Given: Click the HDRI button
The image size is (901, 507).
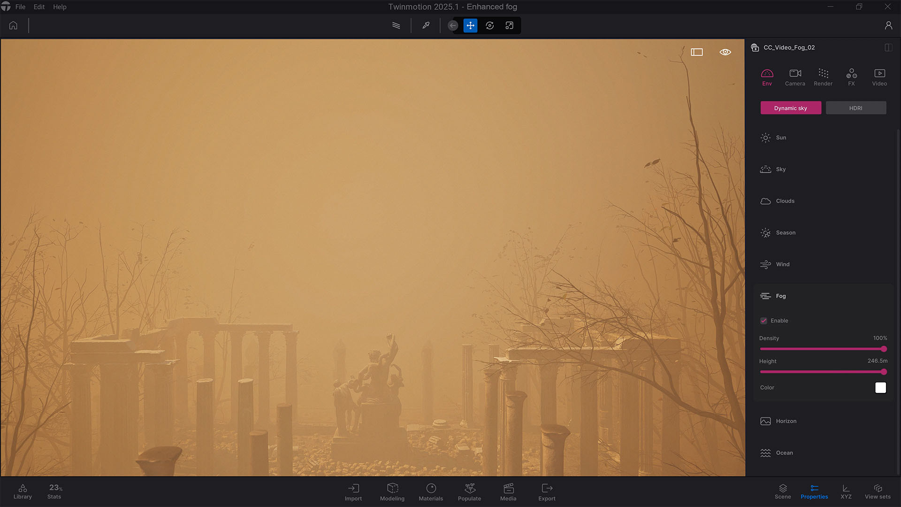Looking at the screenshot, I should pos(855,108).
